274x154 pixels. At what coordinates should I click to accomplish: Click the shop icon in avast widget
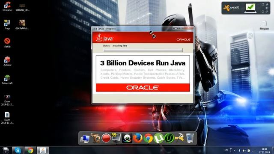(263, 4)
